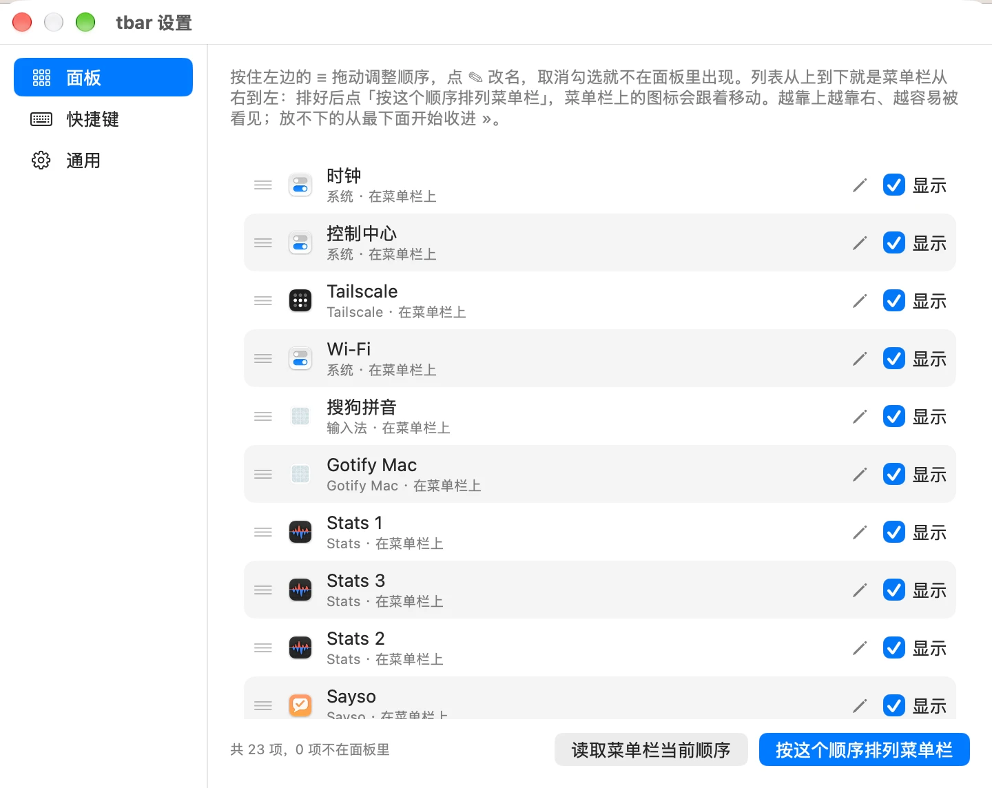Viewport: 992px width, 788px height.
Task: Click the 读取菜单栏当前顺序 button
Action: pyautogui.click(x=651, y=749)
